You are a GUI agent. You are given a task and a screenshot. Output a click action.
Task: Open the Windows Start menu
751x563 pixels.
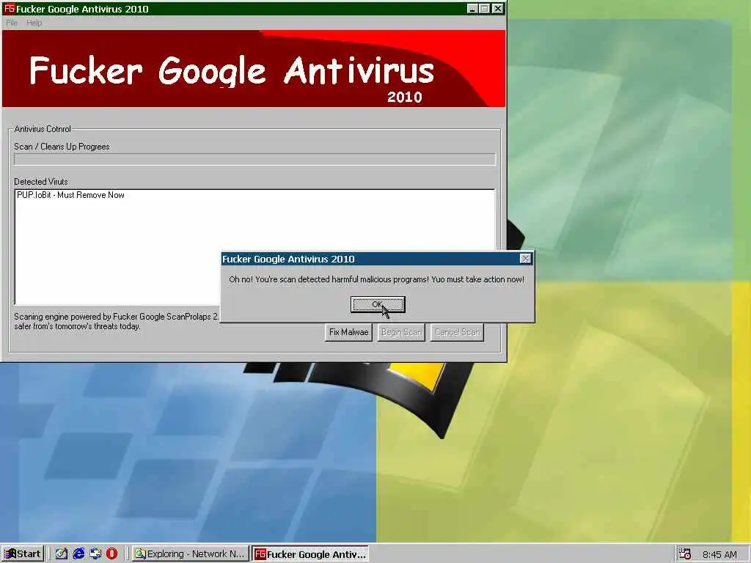click(x=23, y=554)
